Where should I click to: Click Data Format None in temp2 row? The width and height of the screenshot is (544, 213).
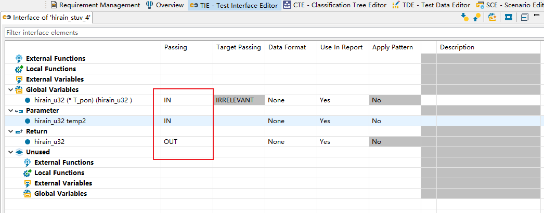coord(291,121)
